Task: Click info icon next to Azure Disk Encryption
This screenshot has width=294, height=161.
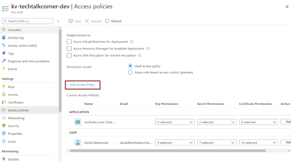Action: coord(140,55)
